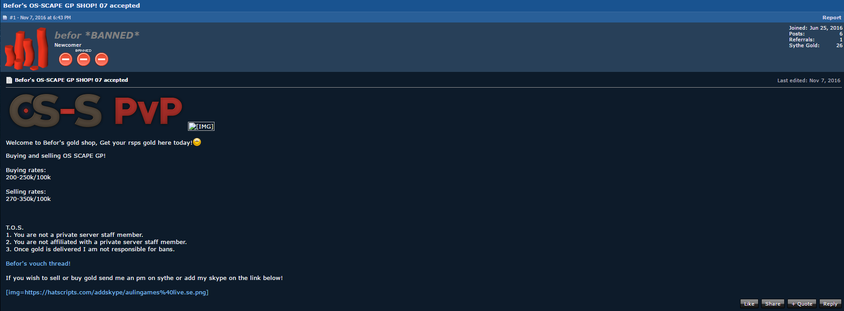Click the 'Newcomer' user title
844x311 pixels.
pos(68,45)
